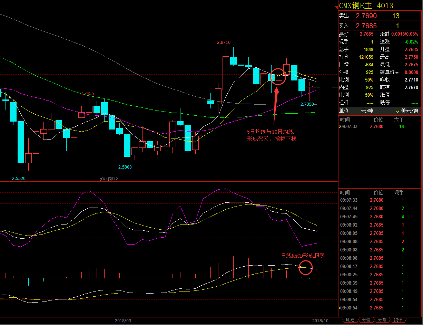Select the 09:08:02 trade row
423x325 pixels.
[380, 225]
